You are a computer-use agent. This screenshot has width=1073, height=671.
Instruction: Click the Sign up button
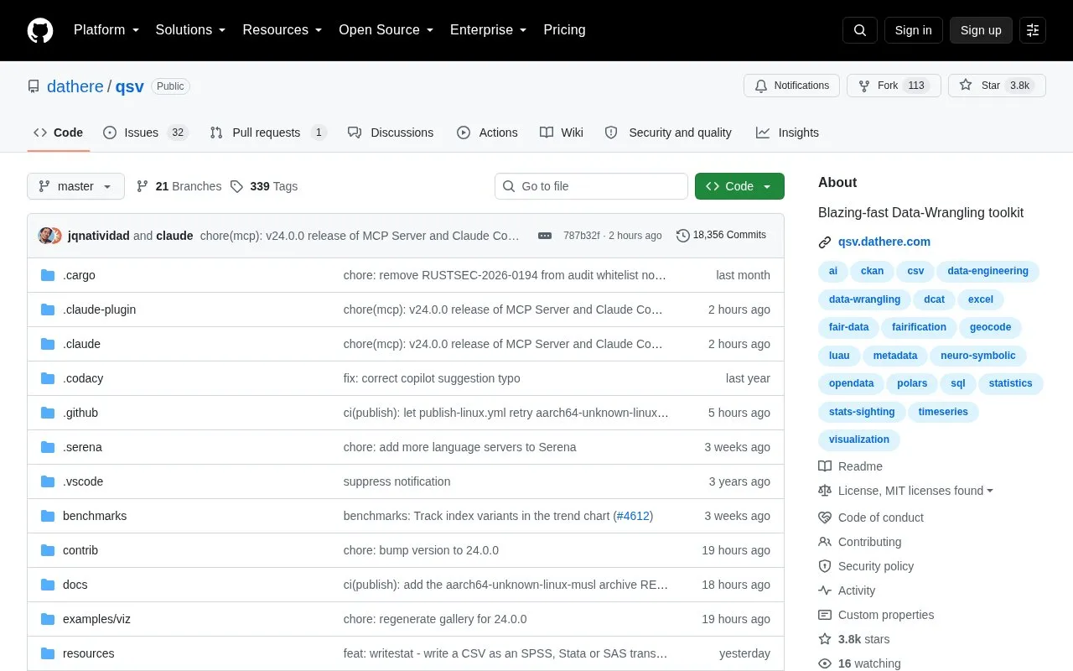pyautogui.click(x=981, y=30)
